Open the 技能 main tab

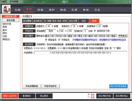click(40, 10)
